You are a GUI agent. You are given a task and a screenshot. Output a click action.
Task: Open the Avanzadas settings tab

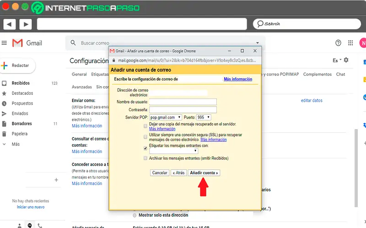tap(82, 87)
